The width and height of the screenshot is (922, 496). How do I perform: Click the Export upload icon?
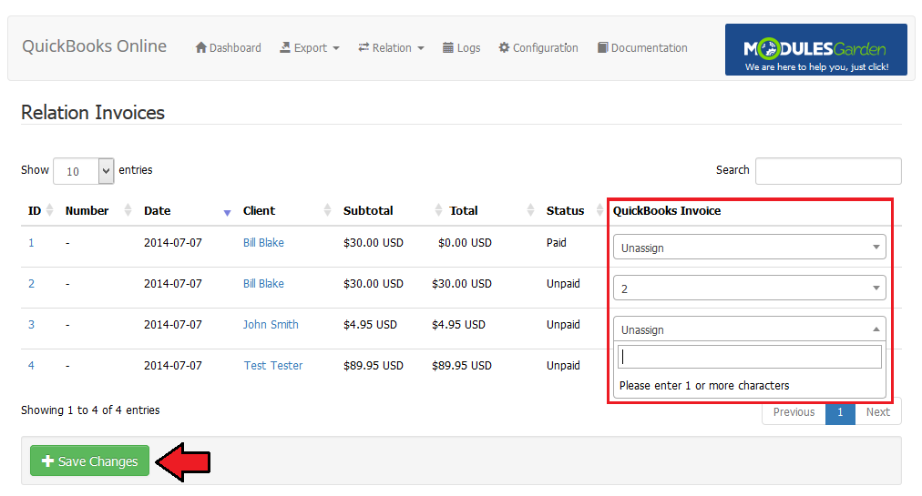click(285, 47)
